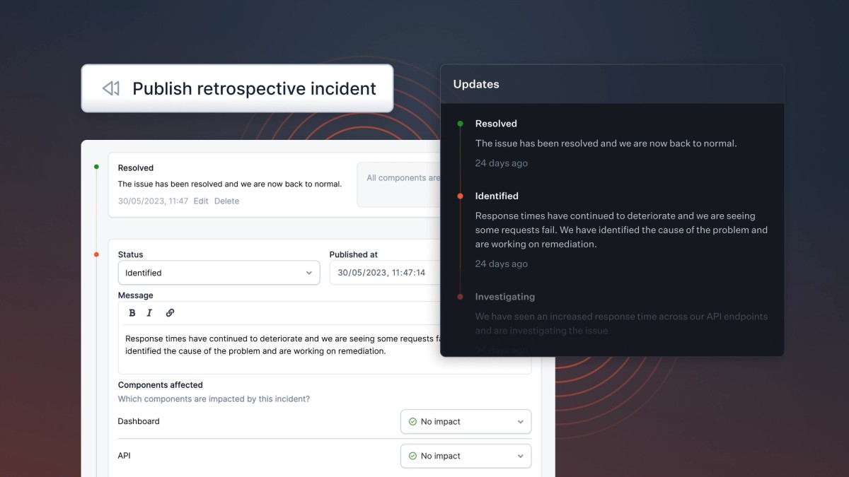The width and height of the screenshot is (849, 477).
Task: Select the Updates panel header
Action: [x=476, y=83]
